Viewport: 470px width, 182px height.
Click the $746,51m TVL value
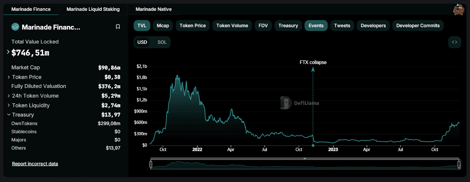(30, 53)
